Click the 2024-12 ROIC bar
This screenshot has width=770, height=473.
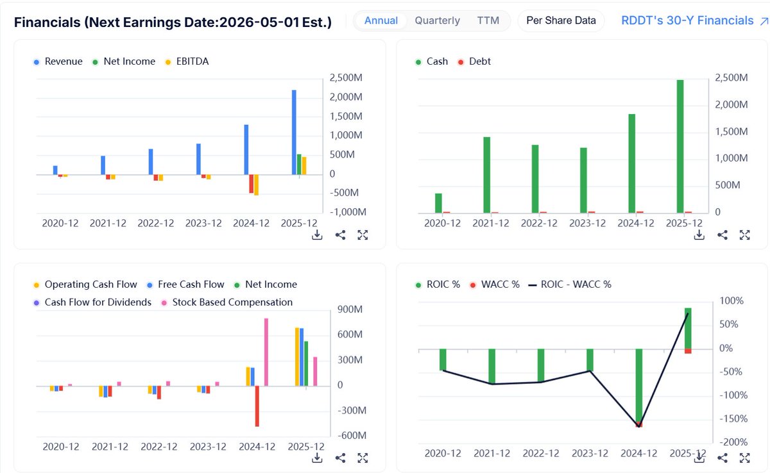point(639,386)
